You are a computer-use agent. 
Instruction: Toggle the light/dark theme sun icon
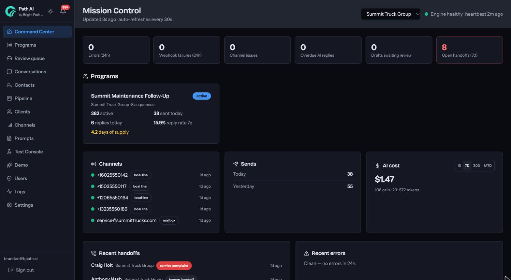point(50,11)
